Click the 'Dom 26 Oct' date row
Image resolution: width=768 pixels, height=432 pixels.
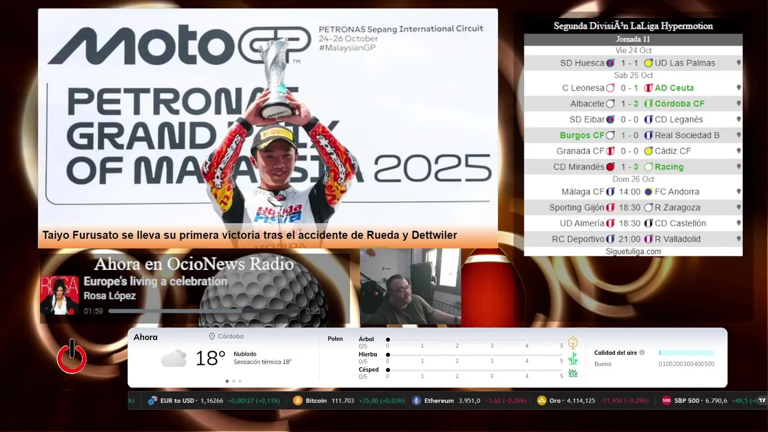[633, 179]
